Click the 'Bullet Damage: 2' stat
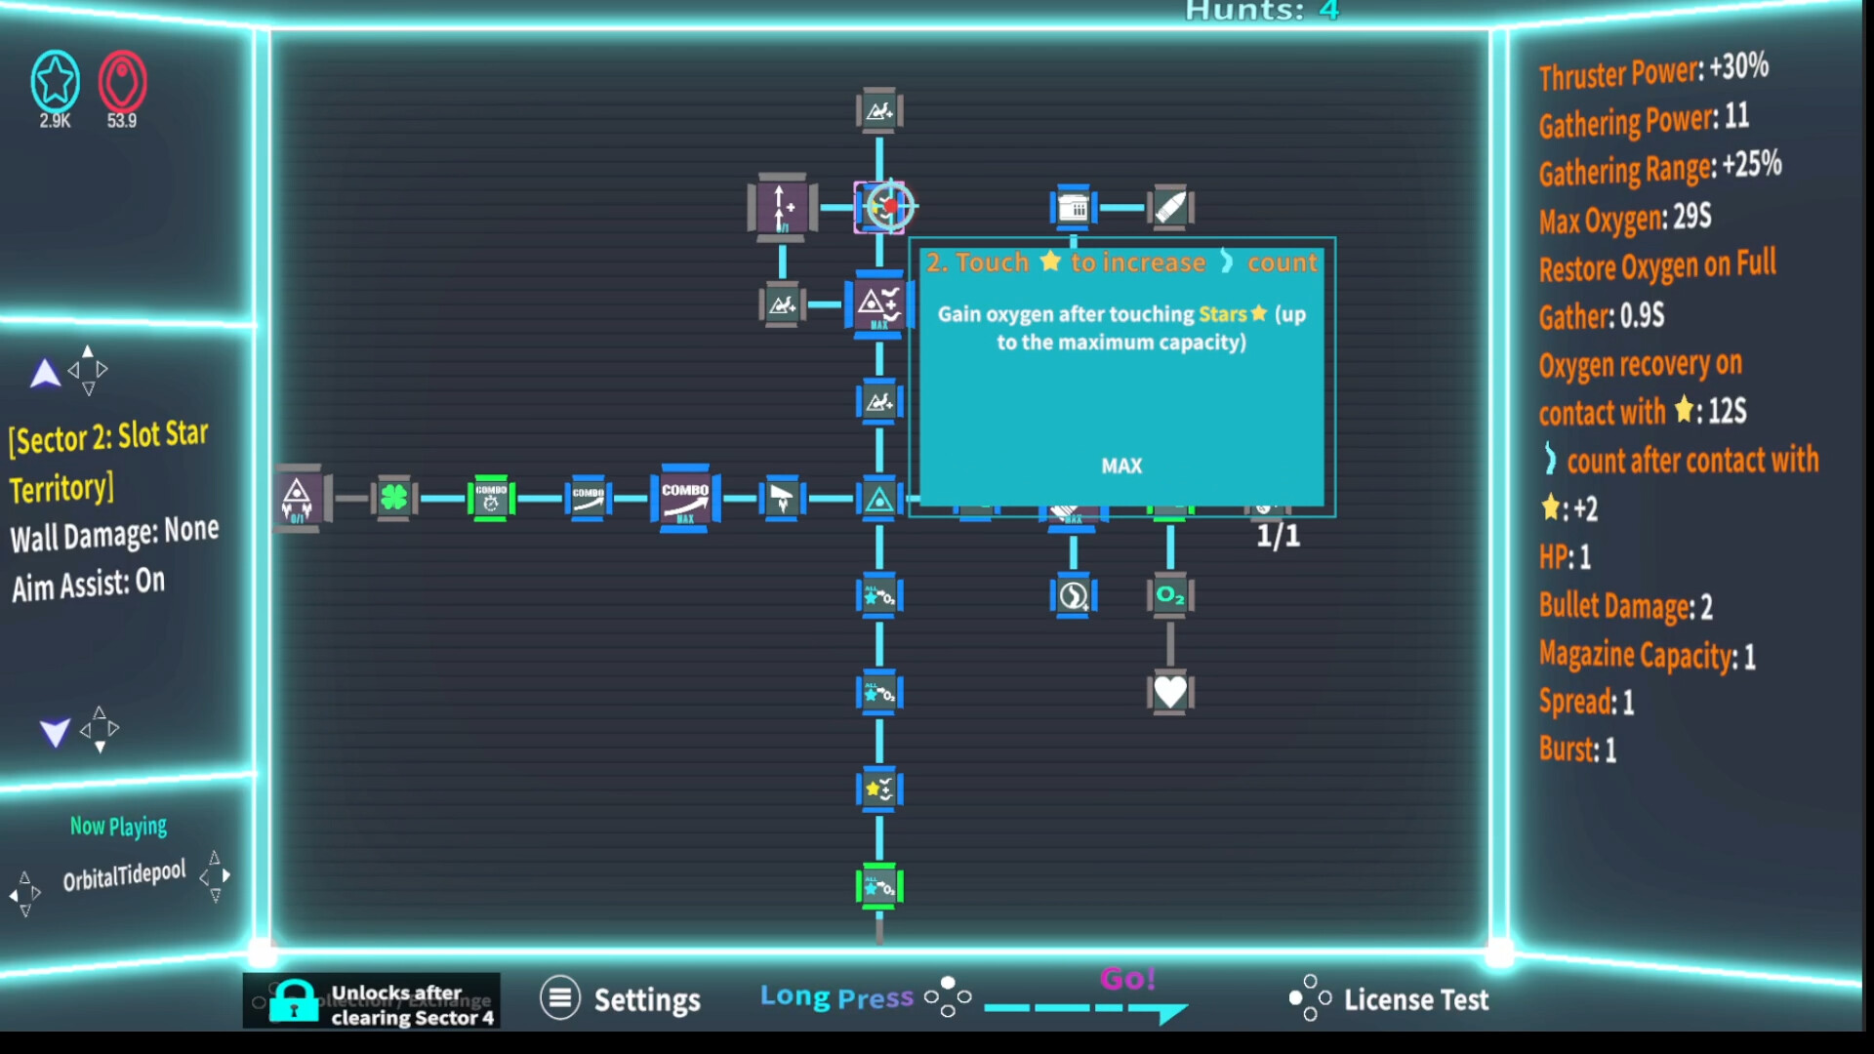This screenshot has width=1874, height=1054. (x=1625, y=606)
